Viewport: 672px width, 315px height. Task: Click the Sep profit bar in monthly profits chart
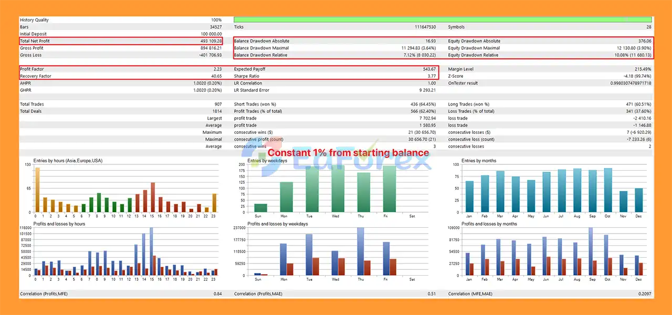590,251
